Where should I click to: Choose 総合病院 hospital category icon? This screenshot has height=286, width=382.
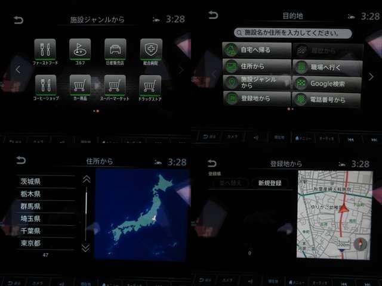(x=151, y=49)
